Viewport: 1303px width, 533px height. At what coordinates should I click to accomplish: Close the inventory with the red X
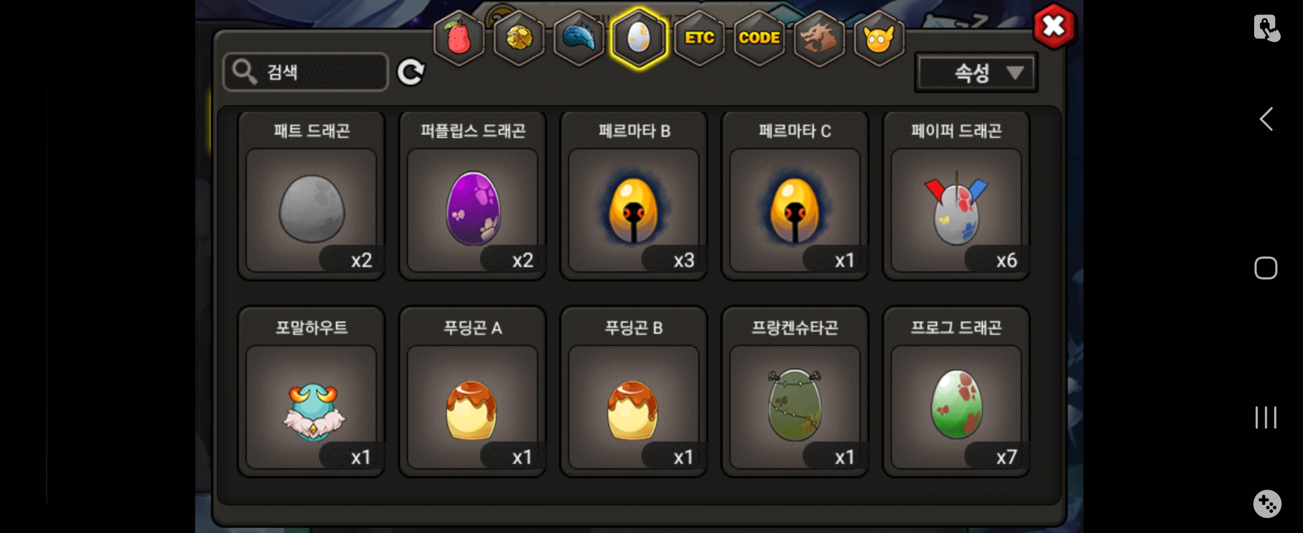(1054, 26)
